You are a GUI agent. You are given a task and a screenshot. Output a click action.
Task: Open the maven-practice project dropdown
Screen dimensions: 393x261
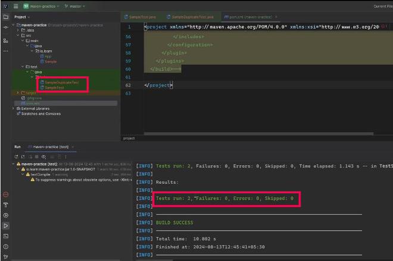pyautogui.click(x=41, y=7)
